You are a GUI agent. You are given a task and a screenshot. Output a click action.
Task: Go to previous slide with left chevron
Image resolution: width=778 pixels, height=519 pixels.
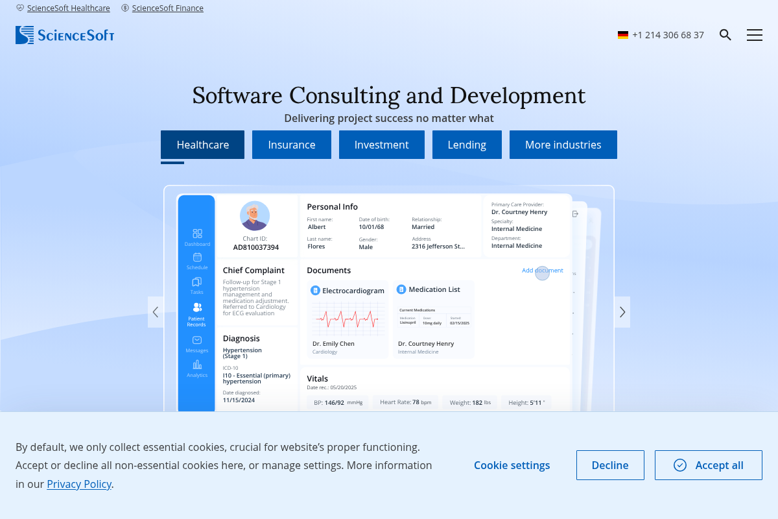click(x=156, y=312)
